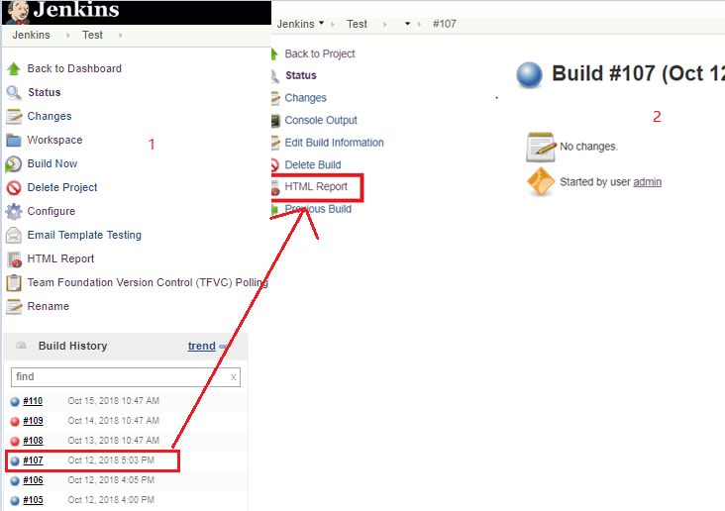Click the notepad Changes icon in project menu
This screenshot has width=725, height=511.
pyautogui.click(x=14, y=116)
